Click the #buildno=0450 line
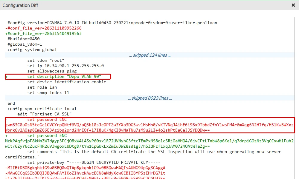 tap(23, 39)
